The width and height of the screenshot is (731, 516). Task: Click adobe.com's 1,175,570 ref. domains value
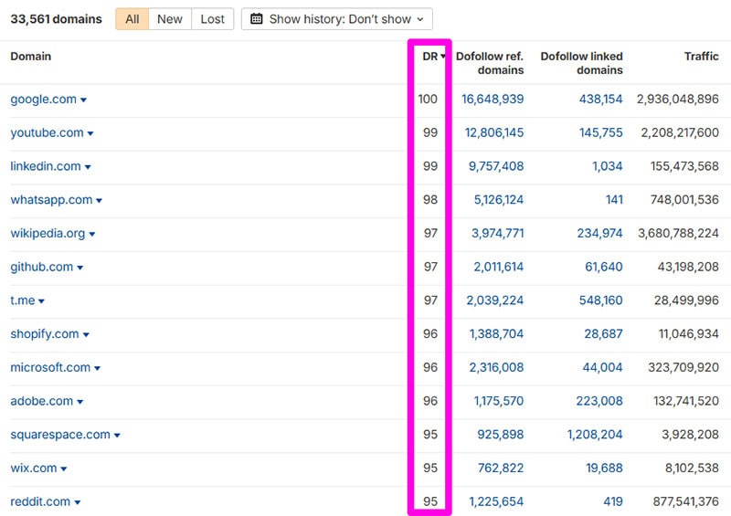click(499, 401)
